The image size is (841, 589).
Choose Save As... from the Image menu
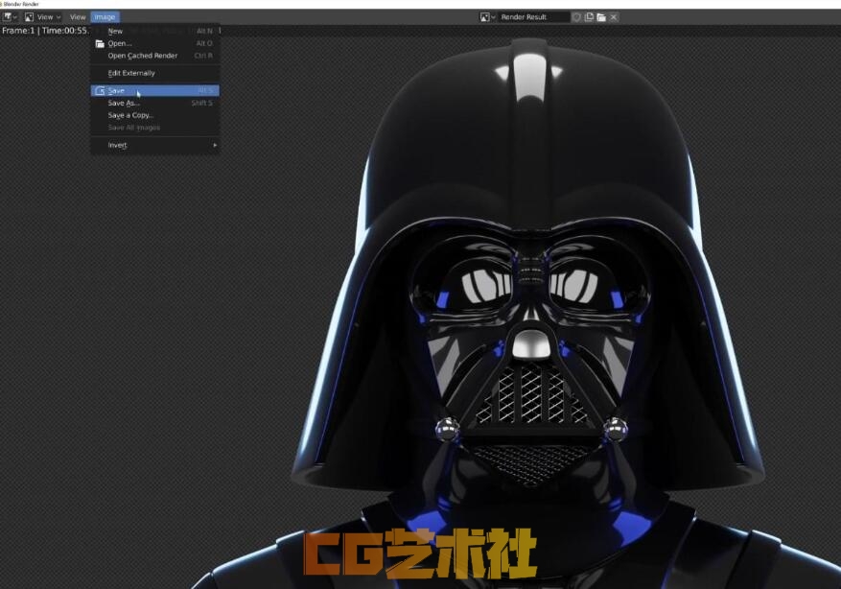tap(155, 103)
